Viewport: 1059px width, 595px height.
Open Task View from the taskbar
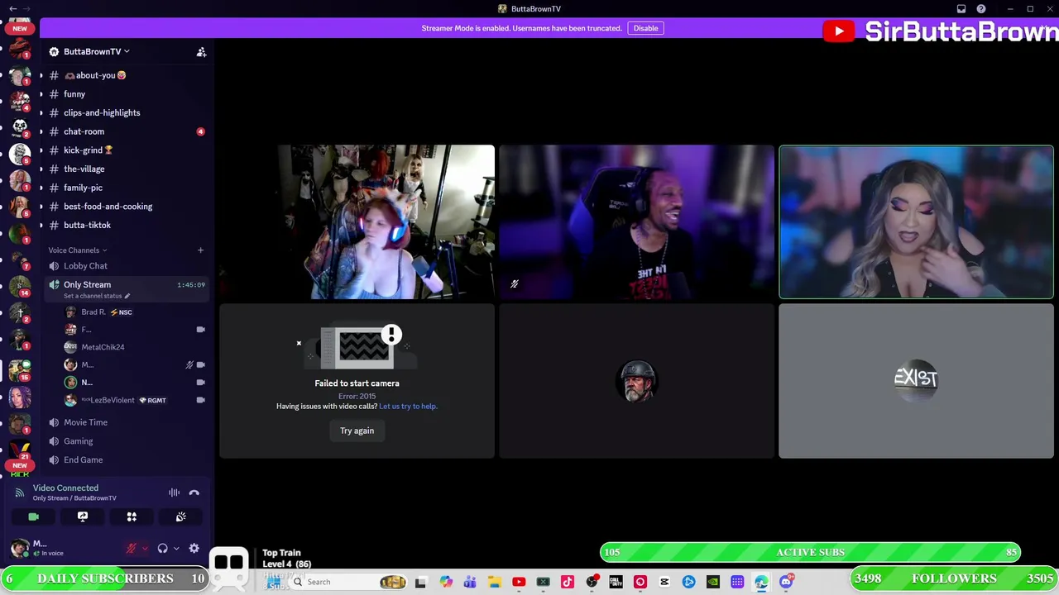coord(420,582)
